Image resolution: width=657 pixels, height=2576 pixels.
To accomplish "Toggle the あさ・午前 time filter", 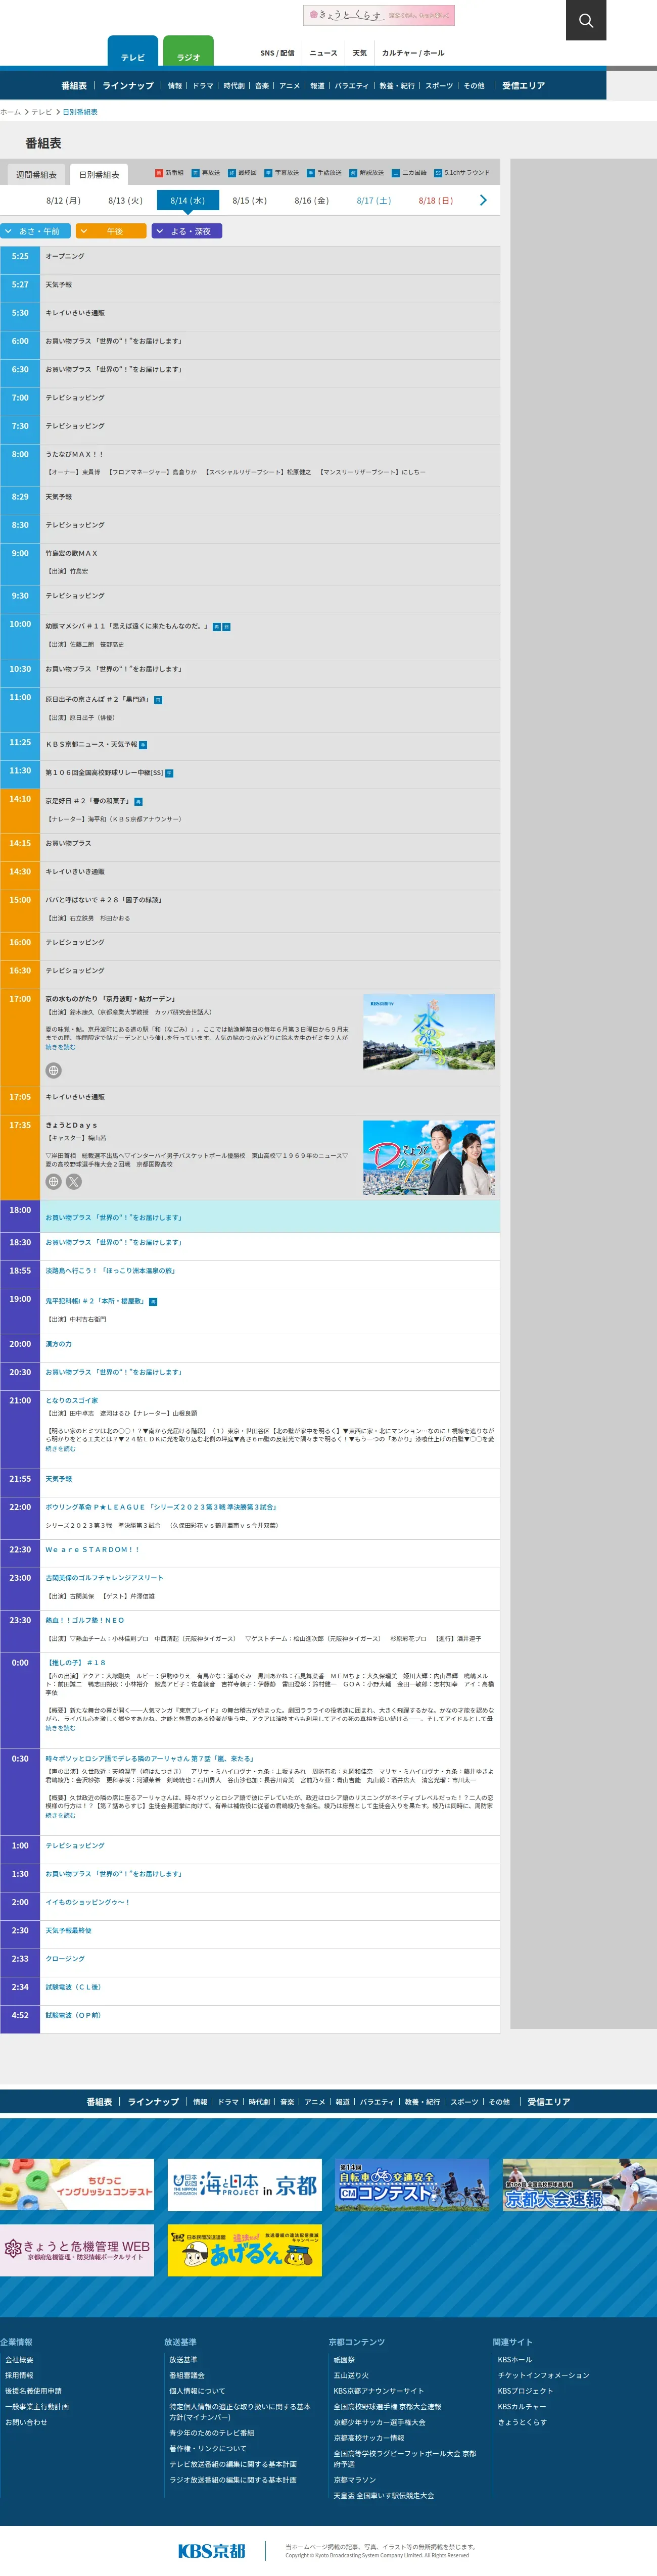I will click(35, 231).
